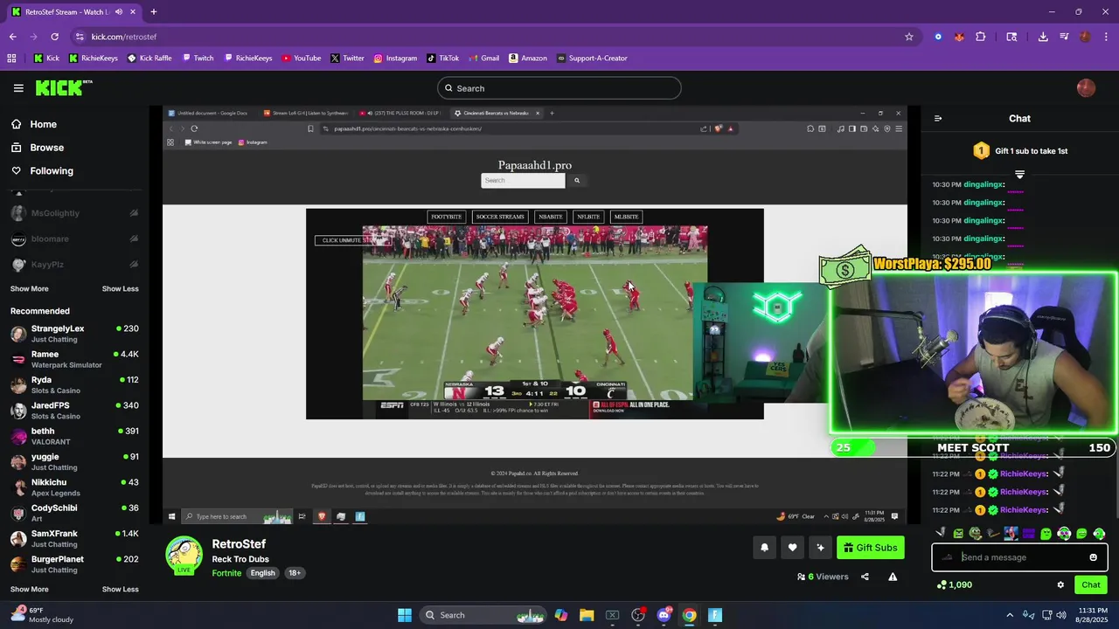This screenshot has width=1119, height=629.
Task: Open MsGolightly offline followed channel
Action: (74, 213)
